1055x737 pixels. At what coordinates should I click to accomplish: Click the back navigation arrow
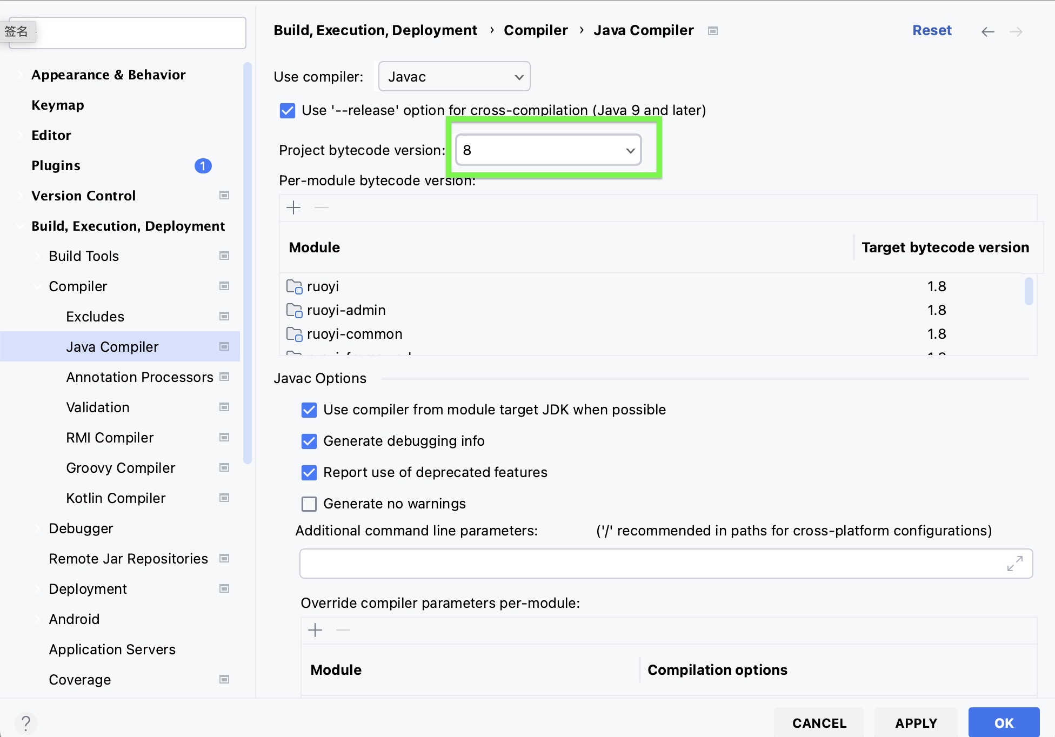coord(987,32)
